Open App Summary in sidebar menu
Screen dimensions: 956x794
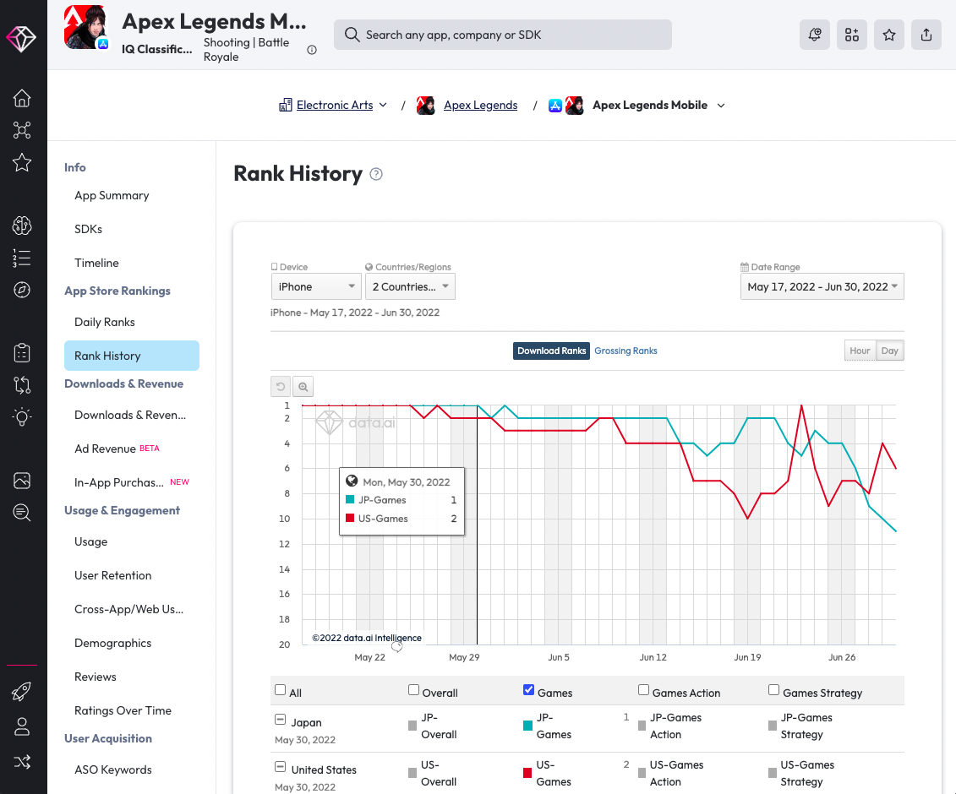pos(112,196)
